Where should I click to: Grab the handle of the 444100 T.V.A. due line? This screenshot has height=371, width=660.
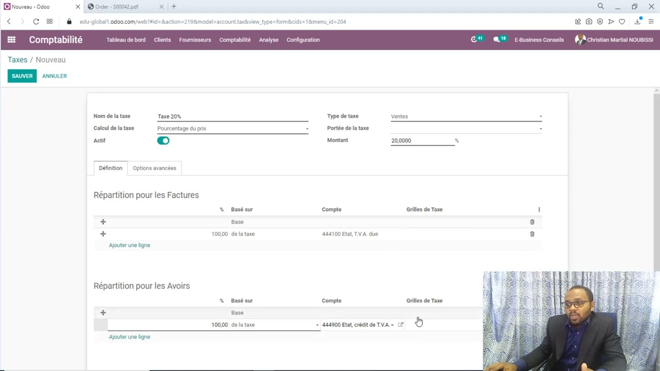click(103, 234)
